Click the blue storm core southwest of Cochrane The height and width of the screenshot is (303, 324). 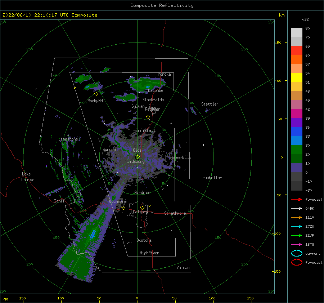[x=93, y=234]
